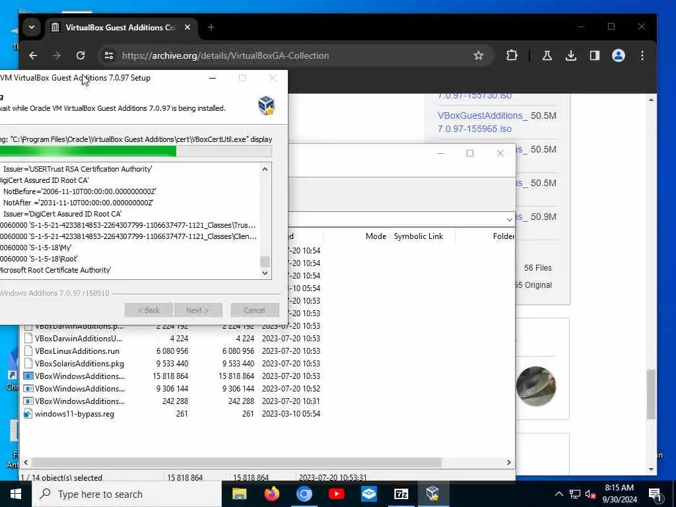Open the browser three-dot menu

(x=642, y=55)
